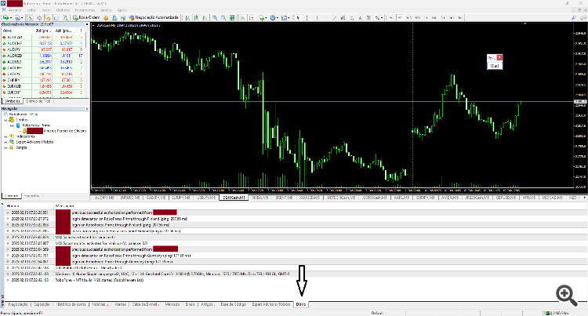Select the arrow cursor tool
This screenshot has width=588, height=316.
(x=298, y=17)
